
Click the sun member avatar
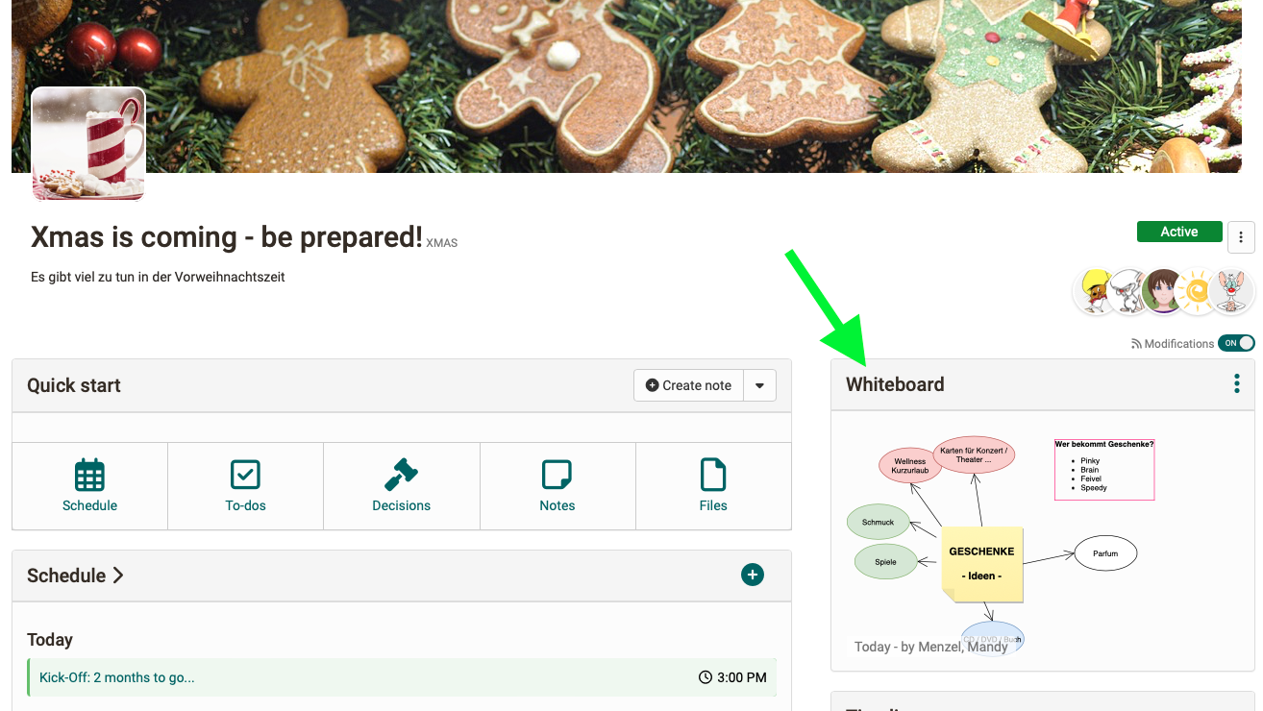1198,292
